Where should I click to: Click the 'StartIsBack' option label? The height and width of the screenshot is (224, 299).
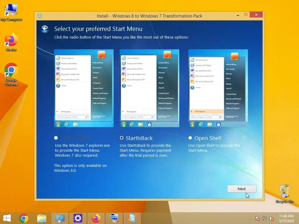click(x=139, y=138)
